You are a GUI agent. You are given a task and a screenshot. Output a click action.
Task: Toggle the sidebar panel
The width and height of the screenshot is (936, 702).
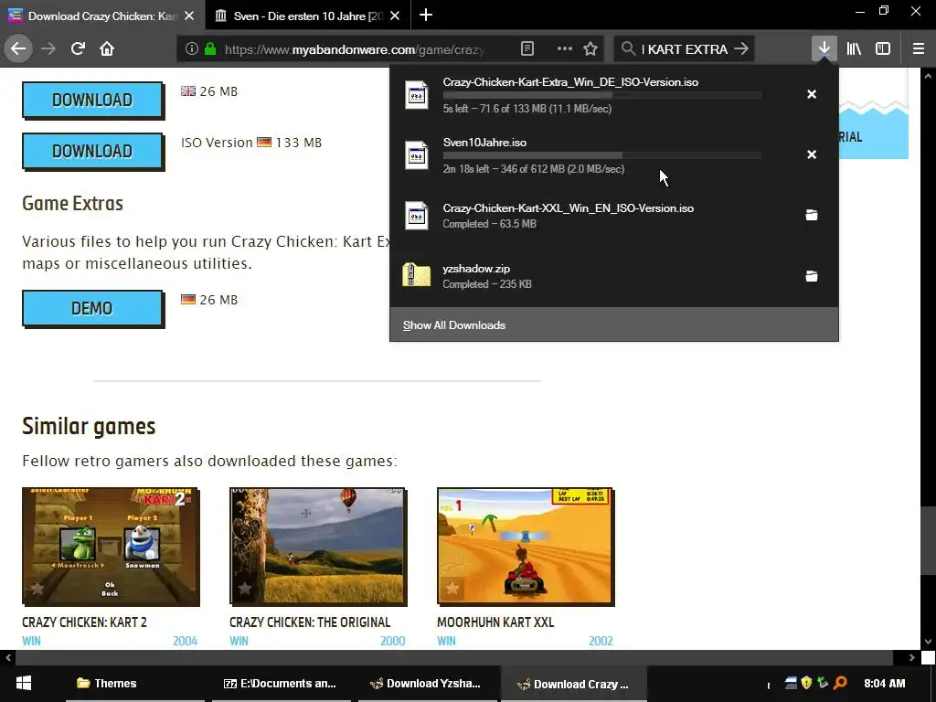click(x=883, y=49)
